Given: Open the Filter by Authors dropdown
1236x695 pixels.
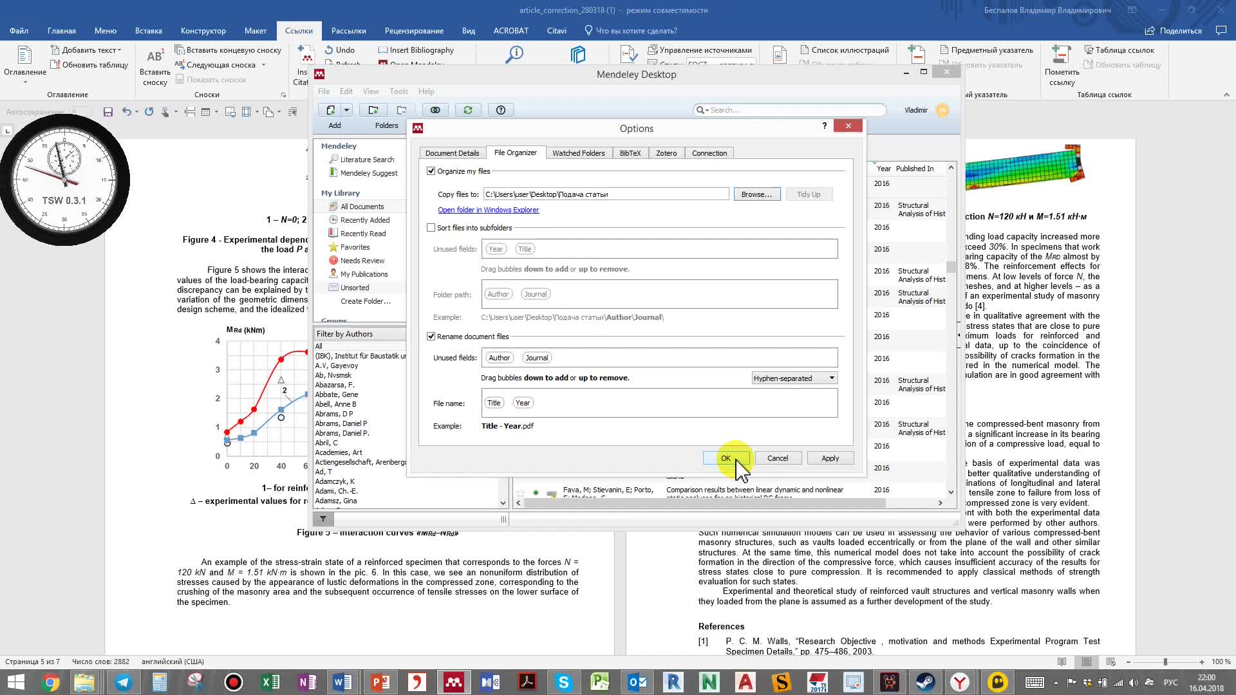Looking at the screenshot, I should pyautogui.click(x=360, y=334).
